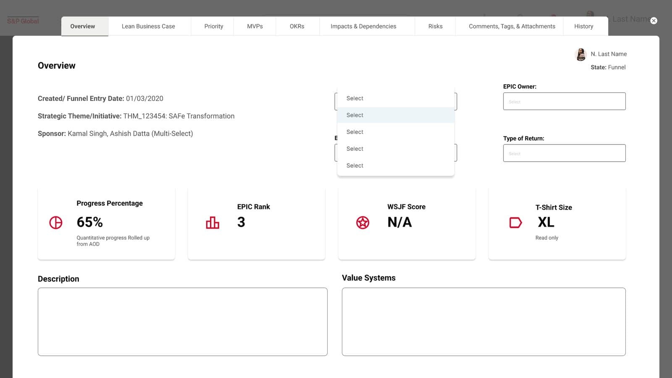Click the N. Last Name user label
This screenshot has height=378, width=672.
coord(609,54)
